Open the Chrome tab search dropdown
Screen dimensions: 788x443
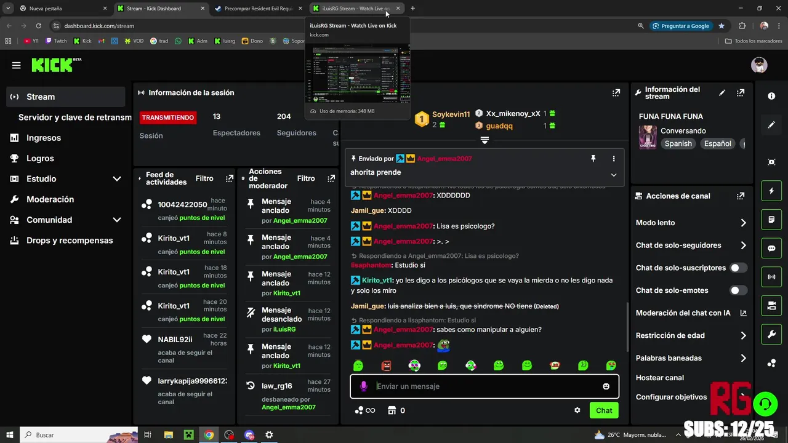pos(9,9)
